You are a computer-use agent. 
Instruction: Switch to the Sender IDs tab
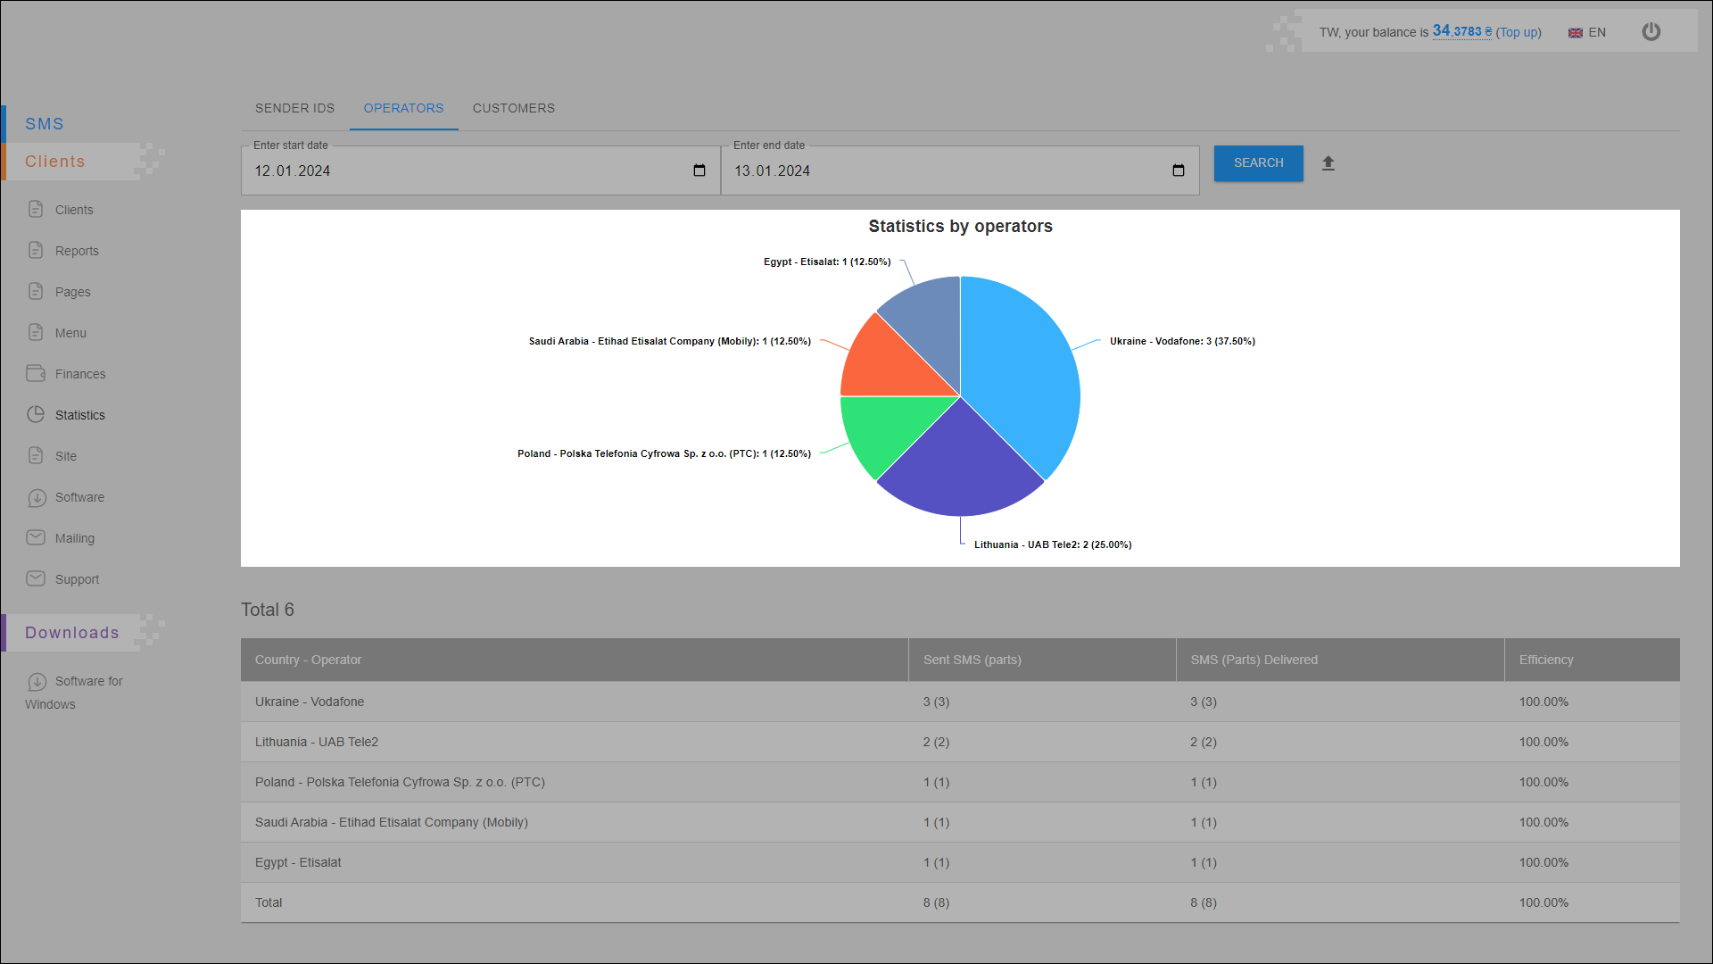pos(294,108)
